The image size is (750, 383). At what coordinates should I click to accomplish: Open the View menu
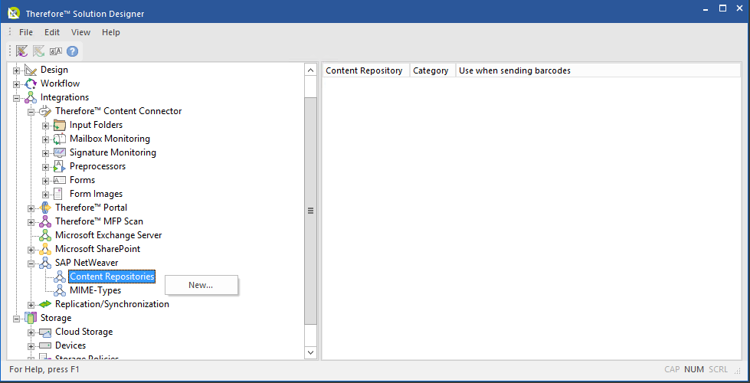pos(80,32)
